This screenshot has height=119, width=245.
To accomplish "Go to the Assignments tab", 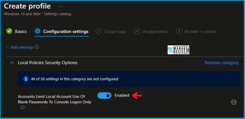I will 155,31.
